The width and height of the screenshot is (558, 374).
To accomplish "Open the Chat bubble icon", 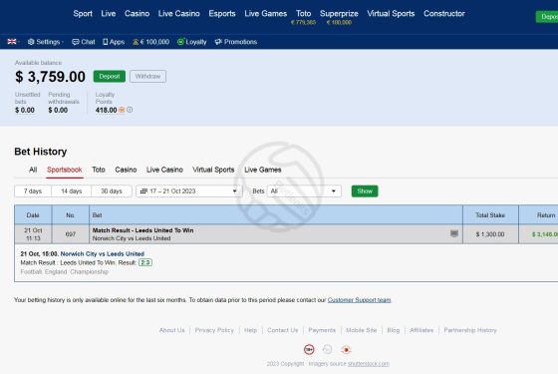I will 76,42.
